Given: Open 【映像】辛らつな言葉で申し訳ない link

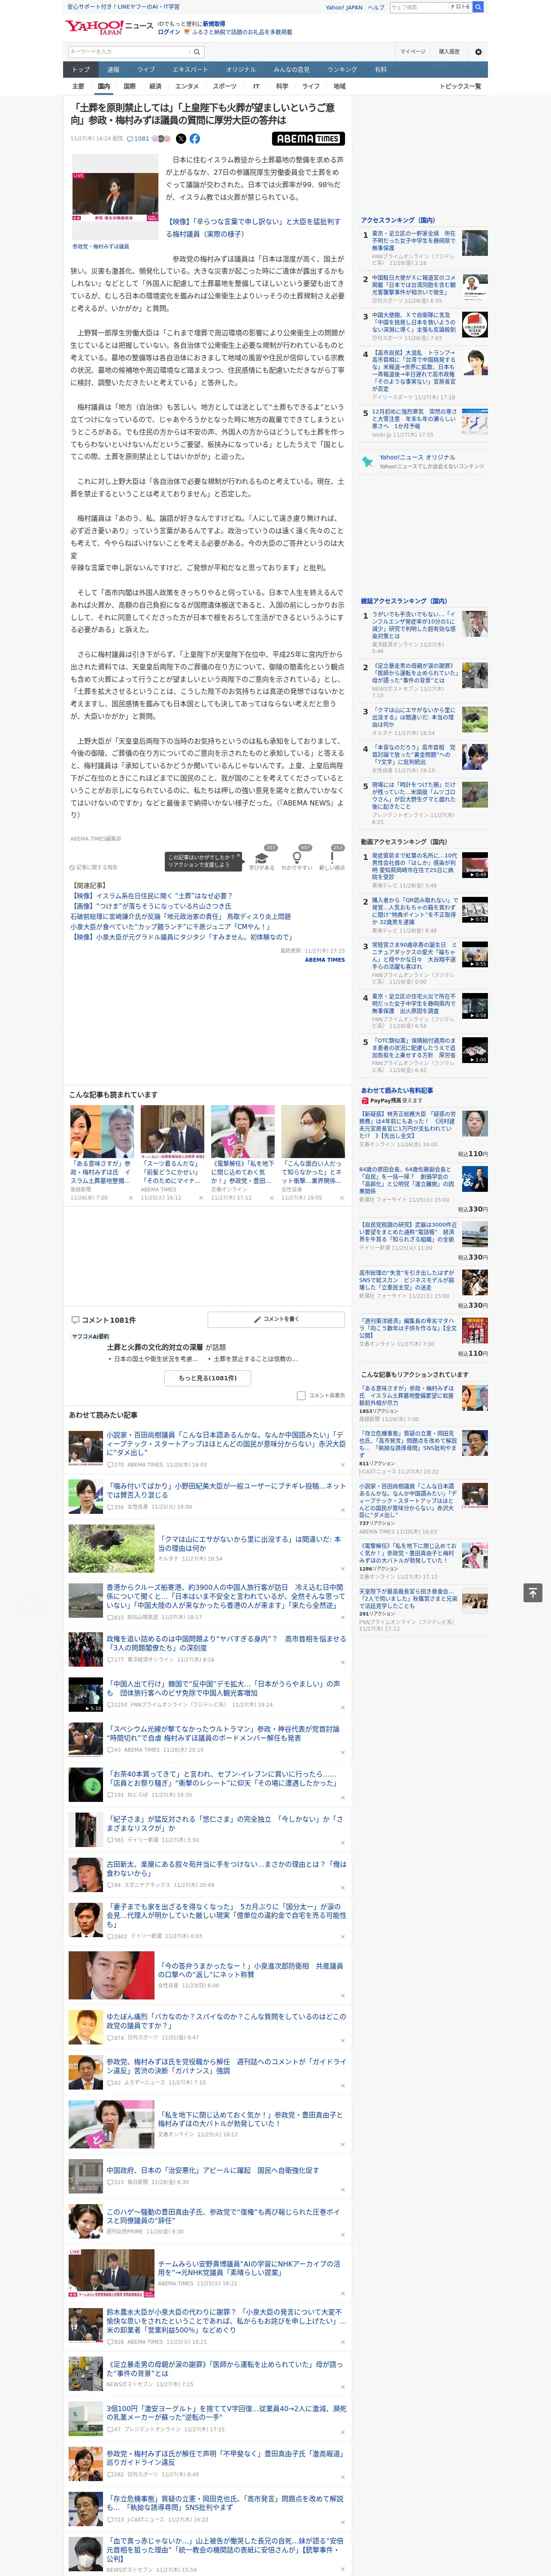Looking at the screenshot, I should coord(253,228).
